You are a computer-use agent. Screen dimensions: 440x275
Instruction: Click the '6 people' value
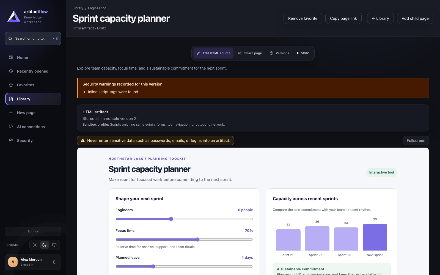245,210
